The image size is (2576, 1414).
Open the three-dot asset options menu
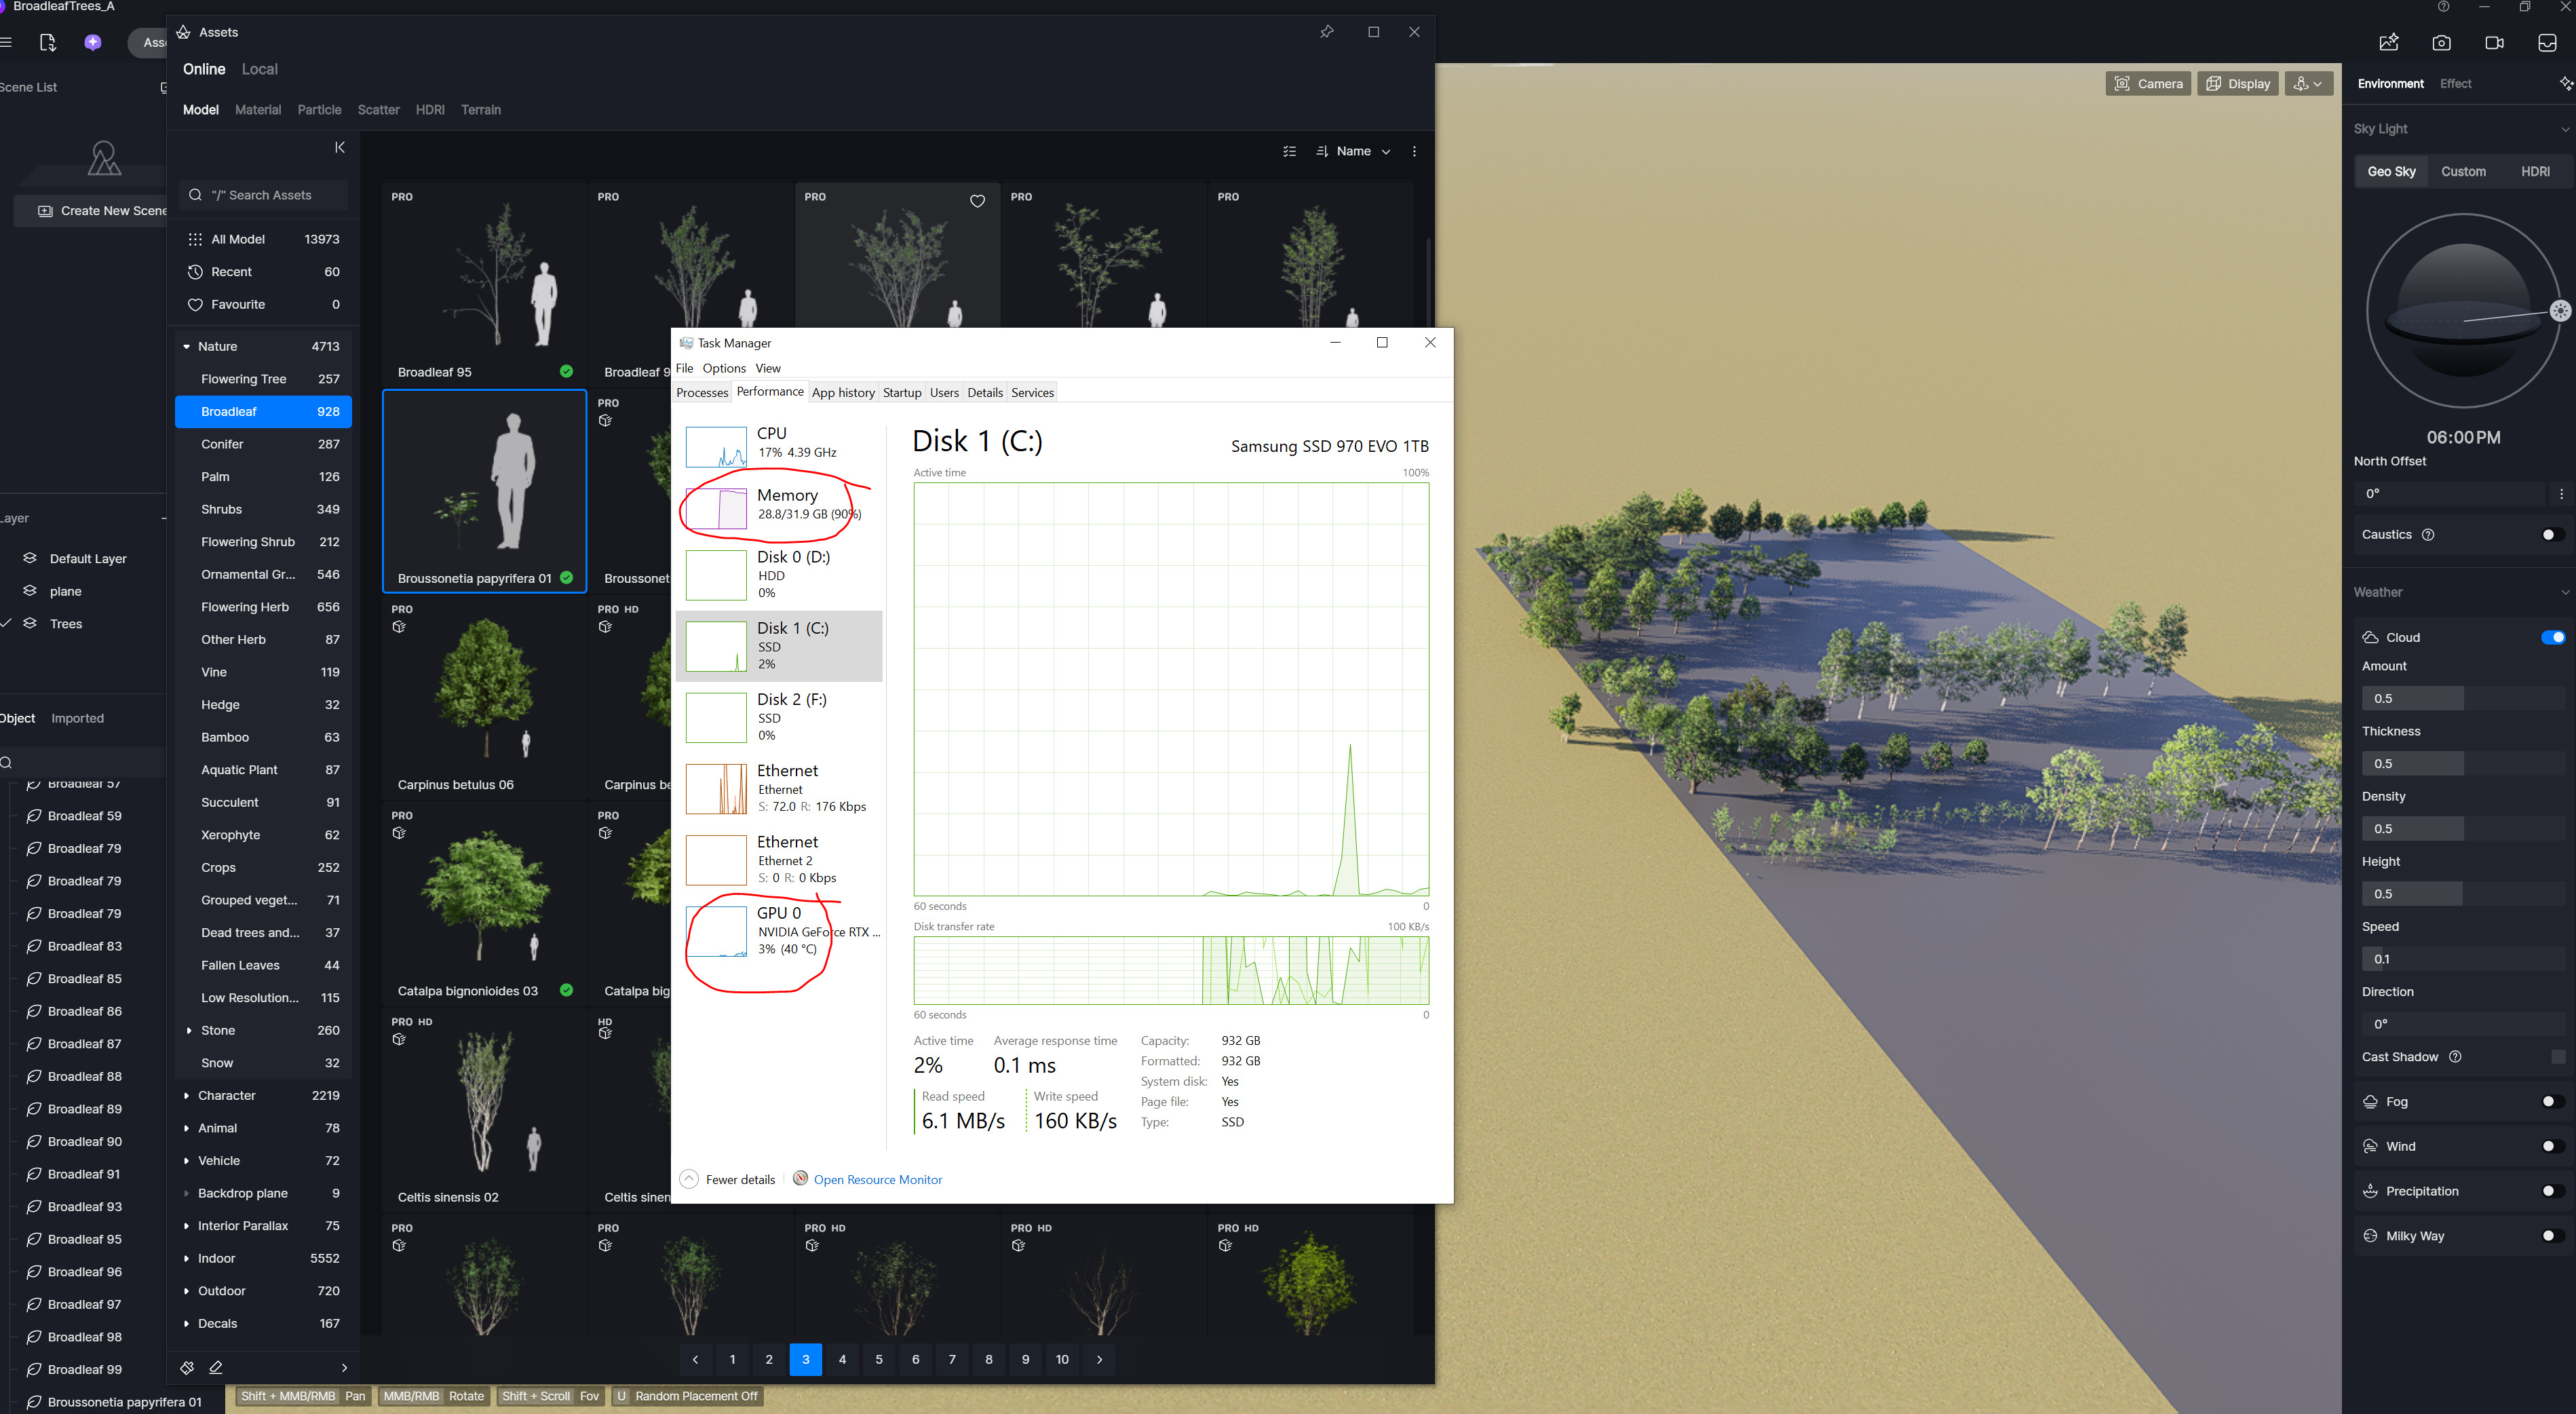pos(1414,151)
